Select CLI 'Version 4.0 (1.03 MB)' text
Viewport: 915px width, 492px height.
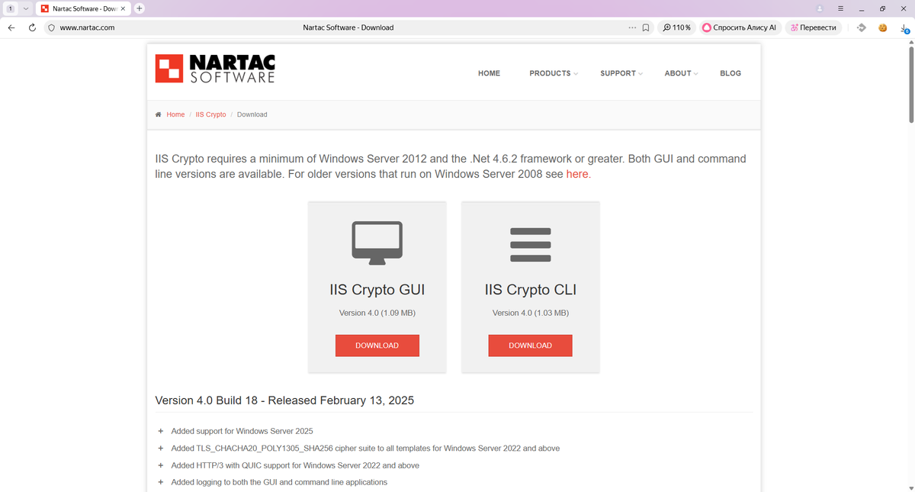click(x=530, y=313)
